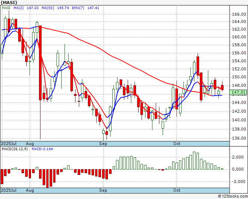
Task: Click 2025Jul on the MACD panel axis
Action: (x=9, y=190)
